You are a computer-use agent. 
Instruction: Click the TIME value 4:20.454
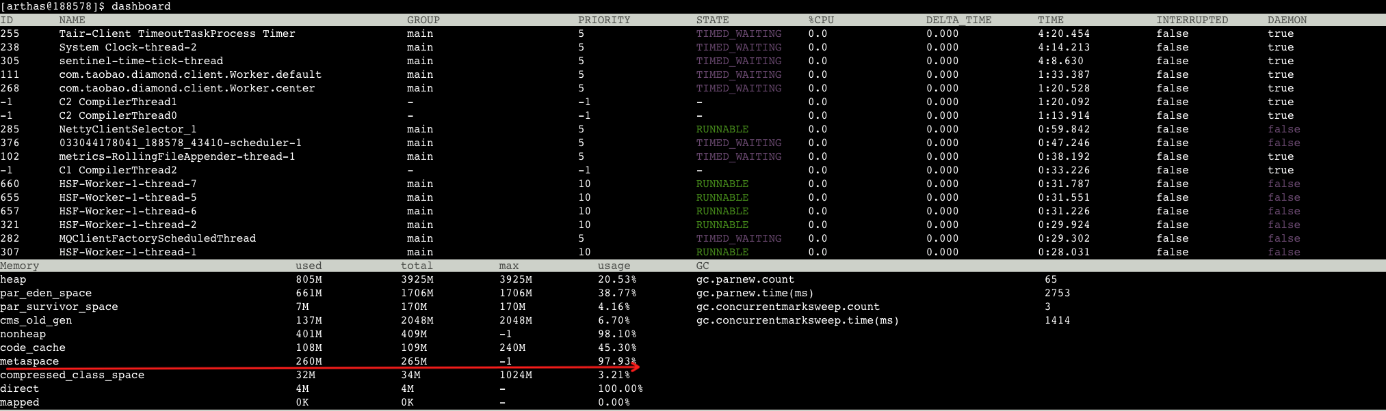(1064, 33)
